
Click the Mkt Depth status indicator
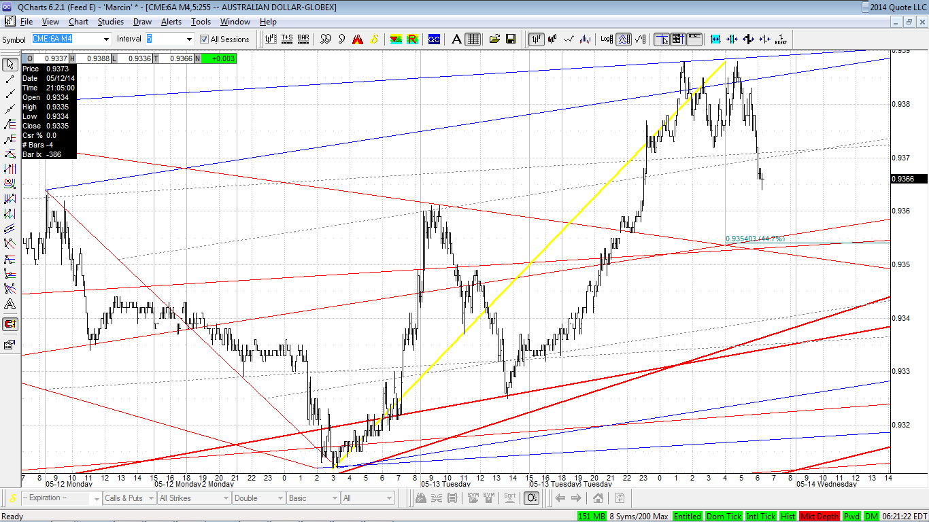tap(820, 517)
